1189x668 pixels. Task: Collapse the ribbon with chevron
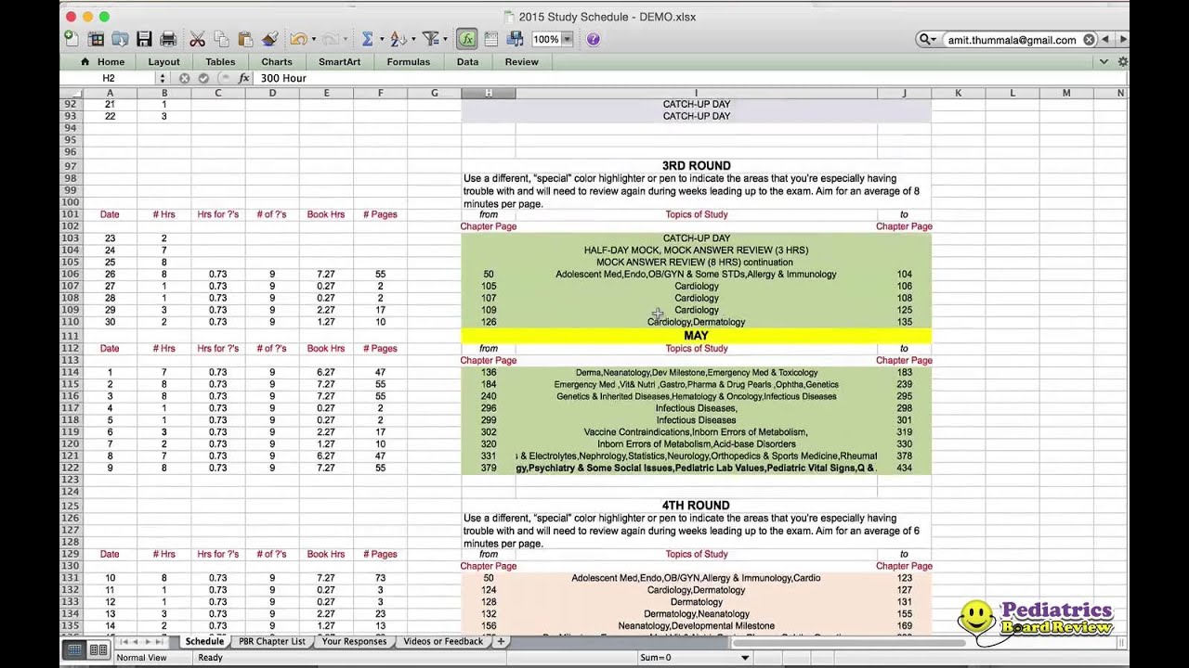click(x=1104, y=61)
